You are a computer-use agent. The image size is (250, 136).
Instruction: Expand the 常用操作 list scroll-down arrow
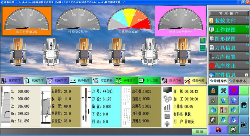pyautogui.click(x=247, y=75)
